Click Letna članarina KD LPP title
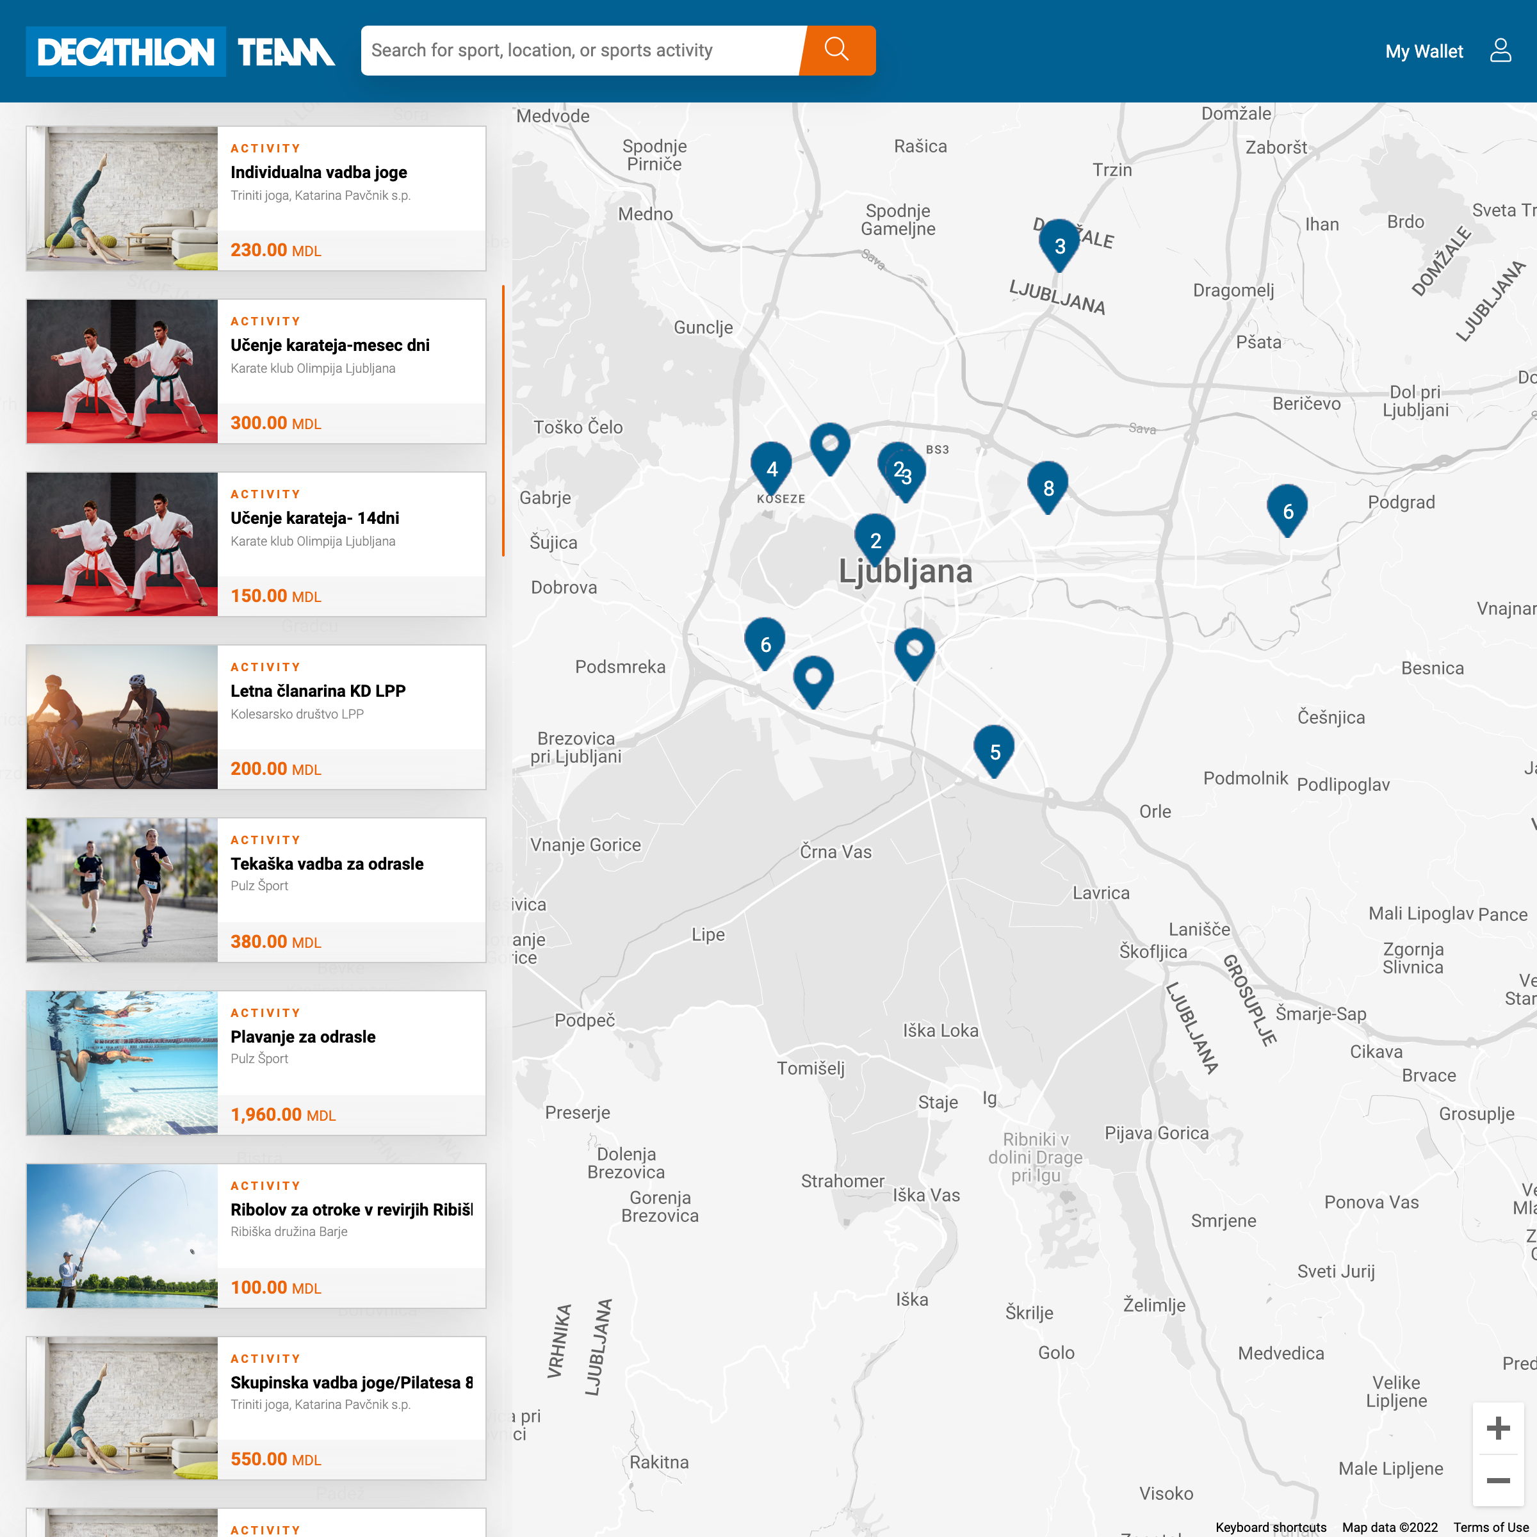 (318, 690)
